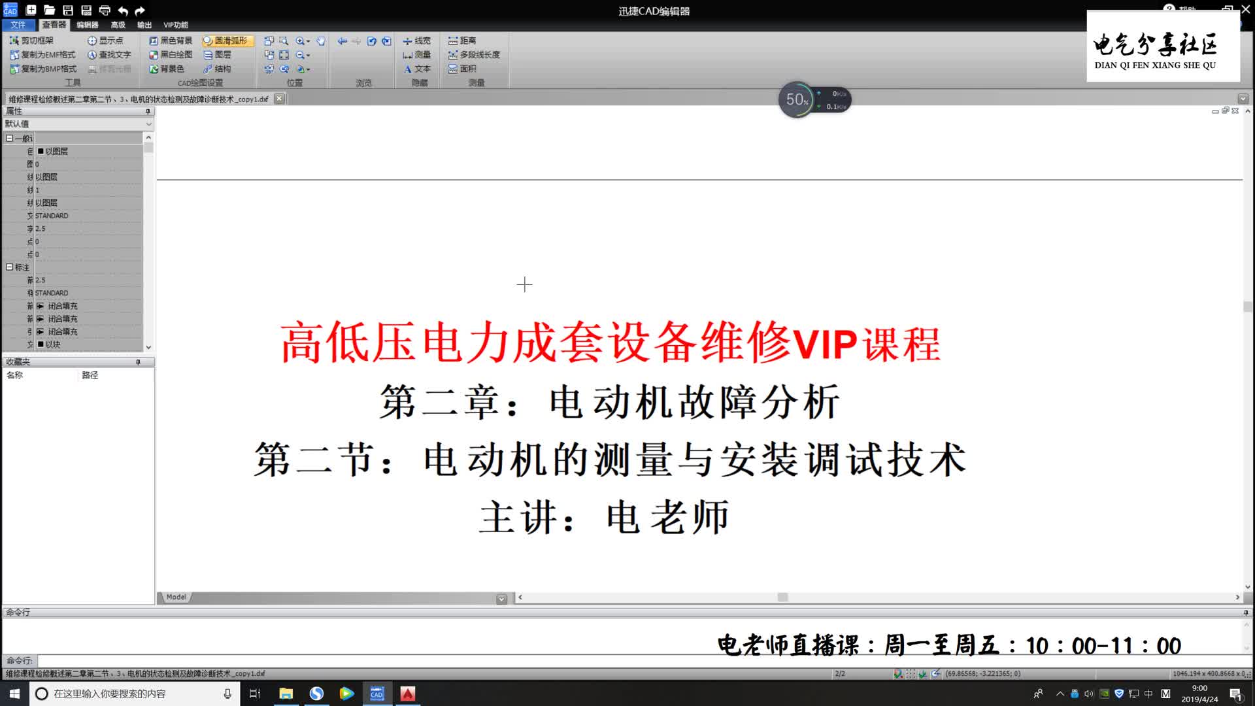Toggle 测量 dimensions visibility
Viewport: 1255px width, 706px height.
(x=416, y=55)
